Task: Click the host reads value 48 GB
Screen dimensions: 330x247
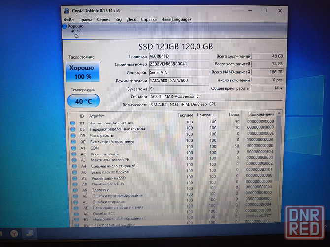Action: (x=267, y=56)
